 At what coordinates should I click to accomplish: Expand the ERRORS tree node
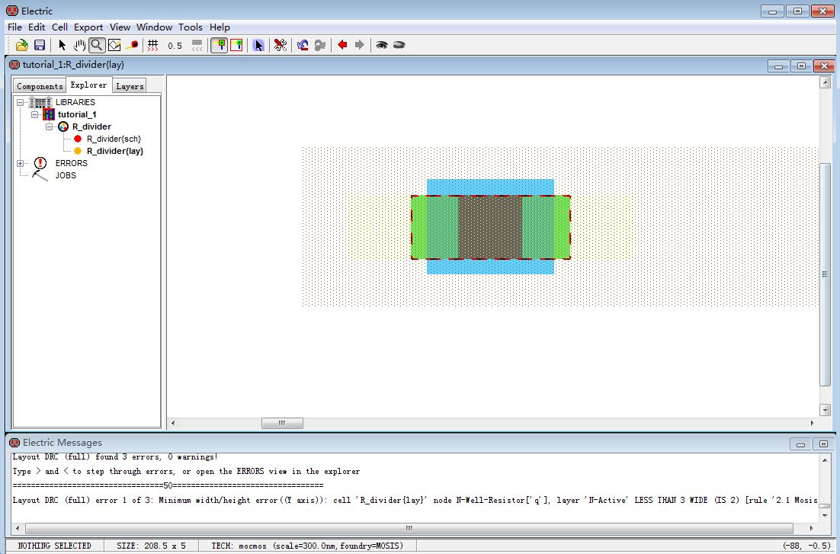point(21,163)
